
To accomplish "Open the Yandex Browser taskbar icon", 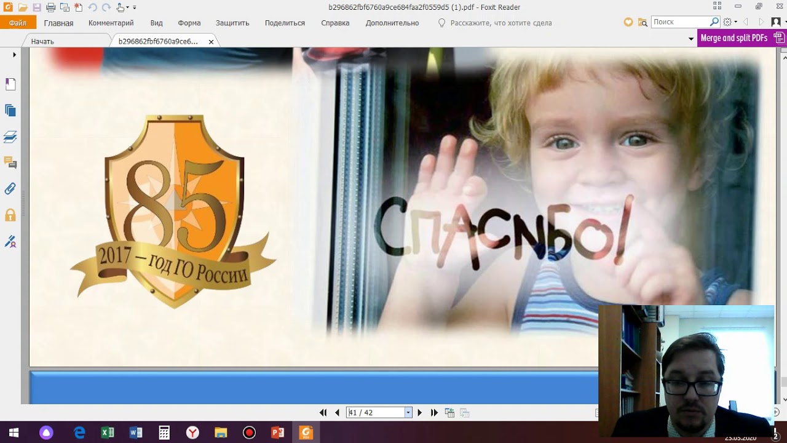I will pyautogui.click(x=192, y=433).
